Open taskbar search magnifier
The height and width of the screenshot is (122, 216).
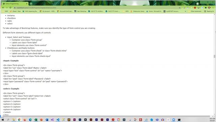[8, 120]
